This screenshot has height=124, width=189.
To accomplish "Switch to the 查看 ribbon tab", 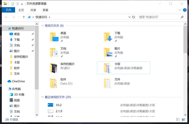I will [45, 10].
